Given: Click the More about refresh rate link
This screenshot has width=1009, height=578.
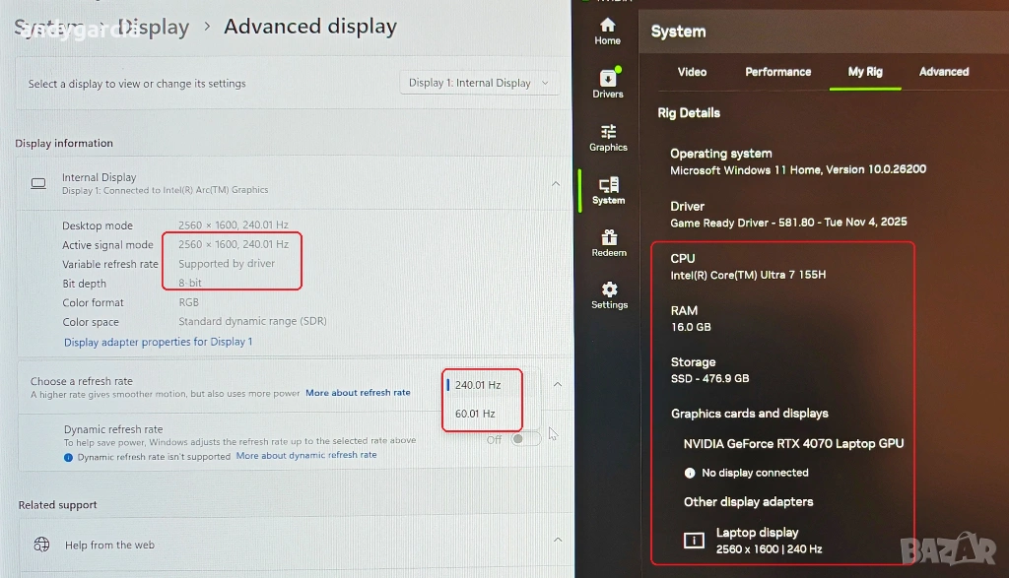Looking at the screenshot, I should click(358, 393).
